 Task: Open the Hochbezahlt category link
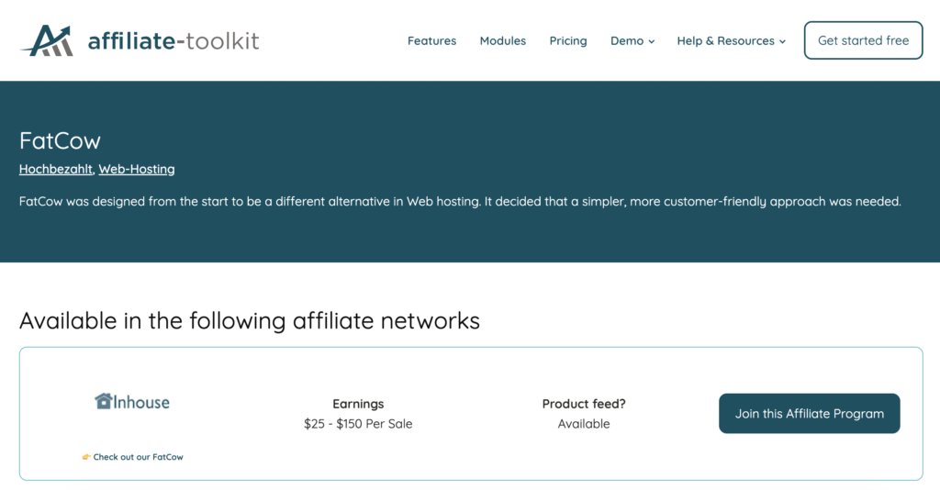56,169
